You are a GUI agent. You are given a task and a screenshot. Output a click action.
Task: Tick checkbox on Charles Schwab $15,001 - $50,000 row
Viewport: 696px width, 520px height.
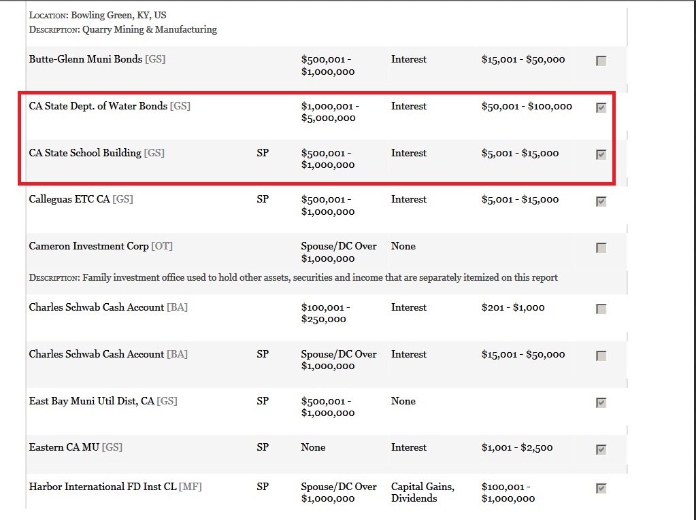click(601, 356)
